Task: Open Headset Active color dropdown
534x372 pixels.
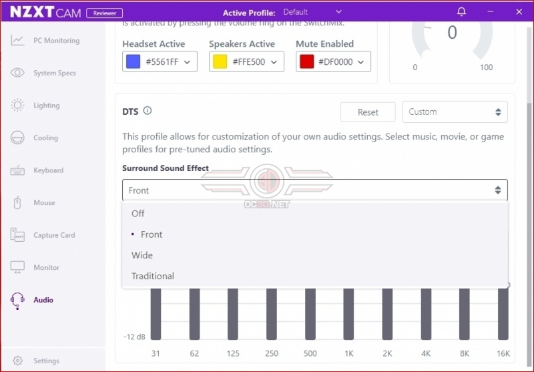Action: click(160, 61)
